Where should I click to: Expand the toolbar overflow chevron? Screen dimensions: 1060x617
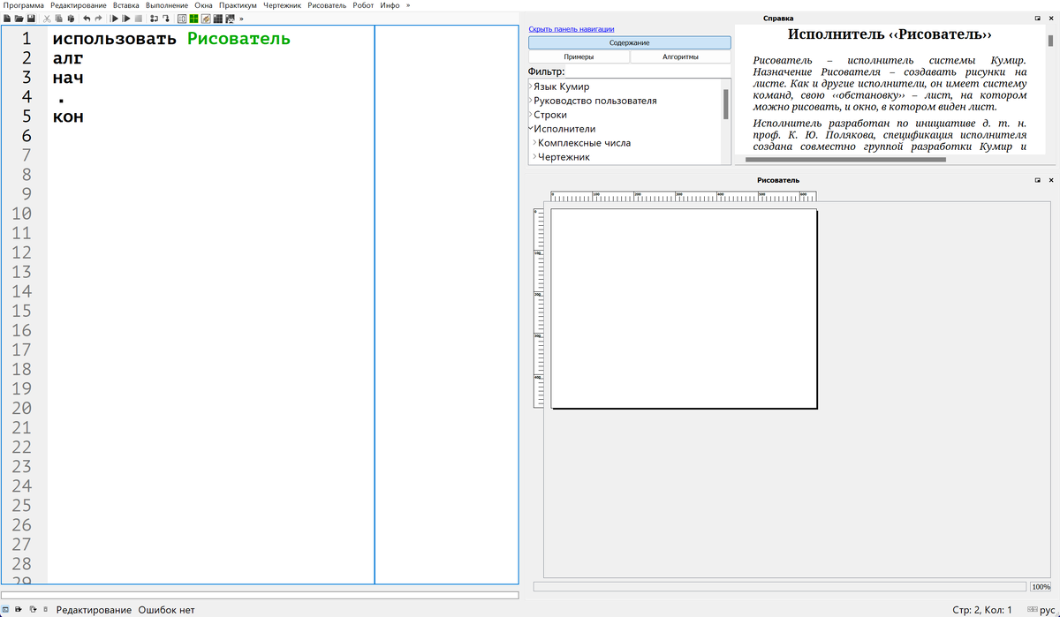(x=241, y=19)
